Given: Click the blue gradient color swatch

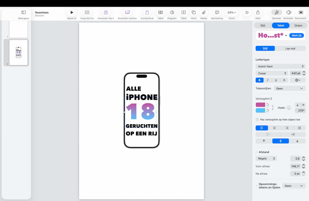Looking at the screenshot, I should 260,110.
